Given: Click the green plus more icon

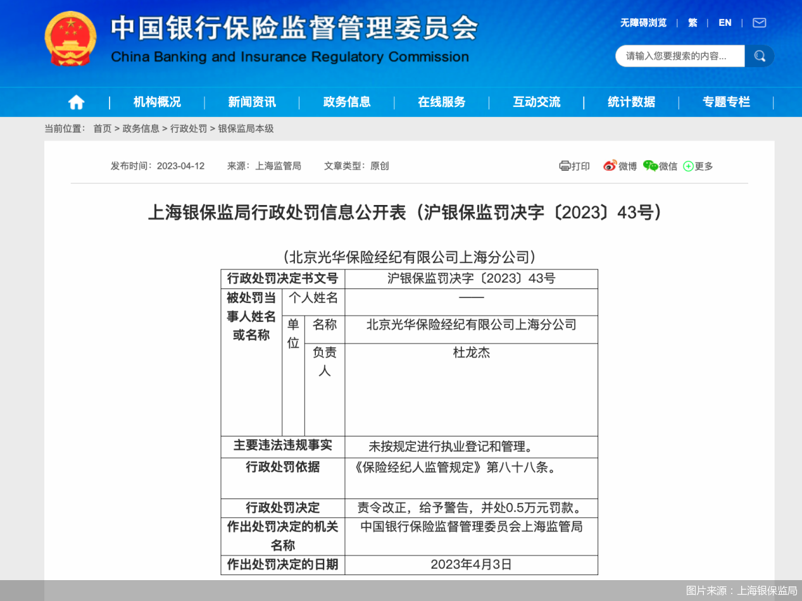Looking at the screenshot, I should coord(688,166).
